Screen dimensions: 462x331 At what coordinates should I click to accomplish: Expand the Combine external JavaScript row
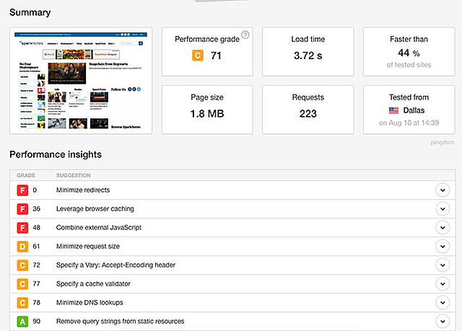pyautogui.click(x=443, y=228)
